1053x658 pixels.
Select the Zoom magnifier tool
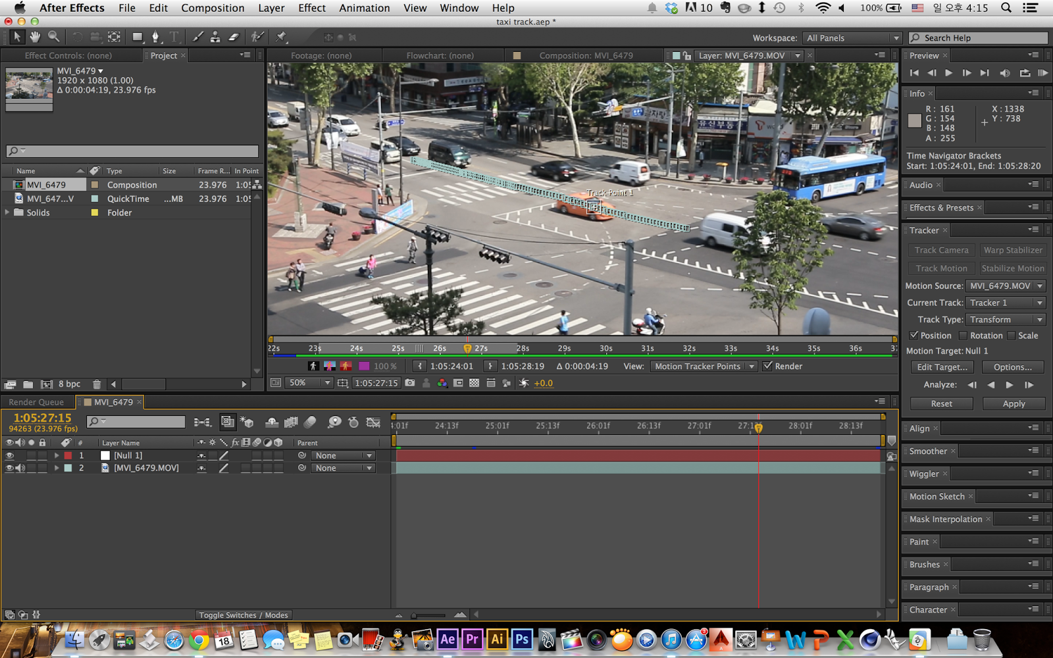[x=53, y=37]
